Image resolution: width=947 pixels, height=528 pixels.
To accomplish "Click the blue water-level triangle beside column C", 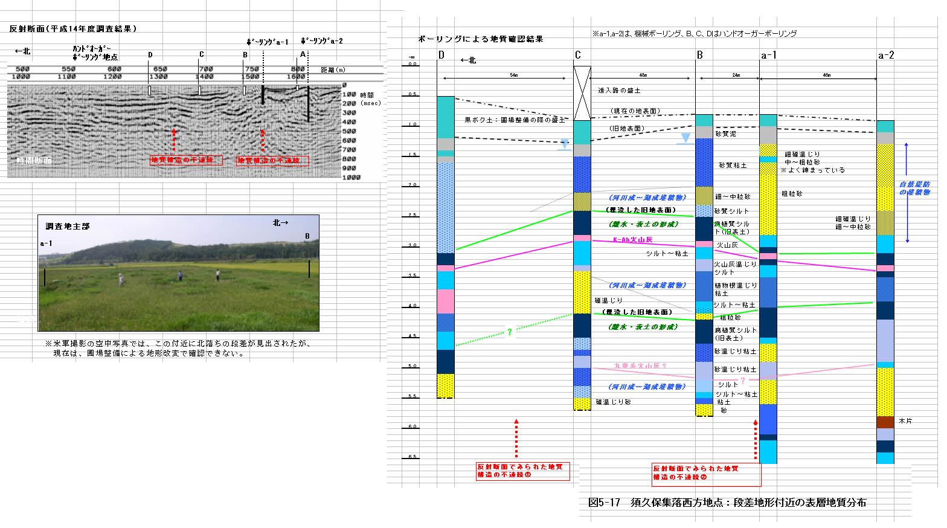I will point(564,144).
